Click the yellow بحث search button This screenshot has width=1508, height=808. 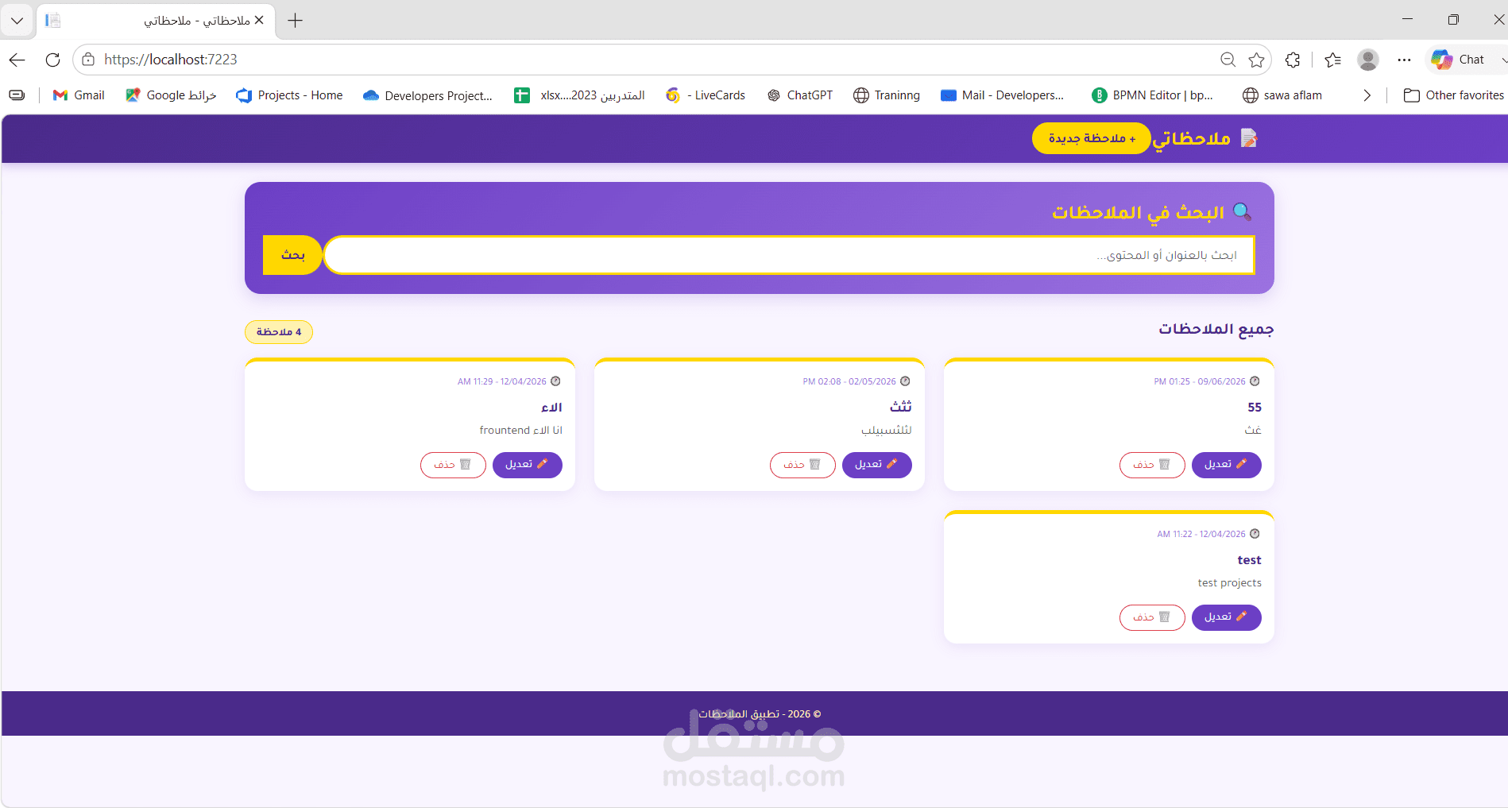tap(292, 255)
